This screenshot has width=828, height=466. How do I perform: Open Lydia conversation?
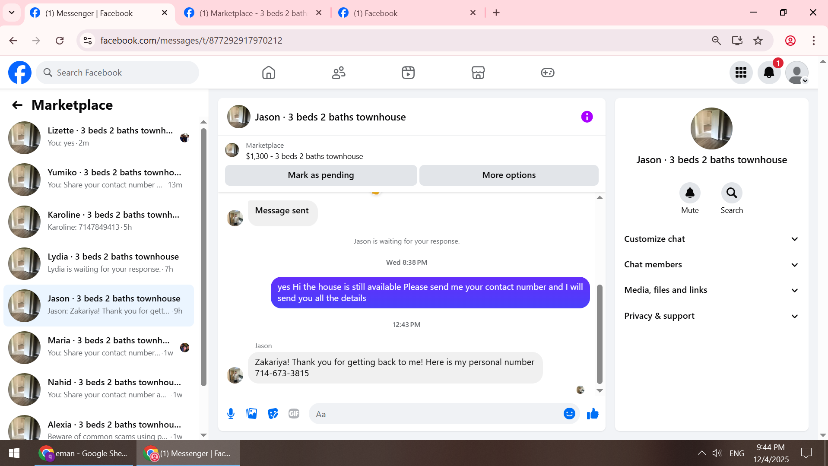click(x=99, y=263)
